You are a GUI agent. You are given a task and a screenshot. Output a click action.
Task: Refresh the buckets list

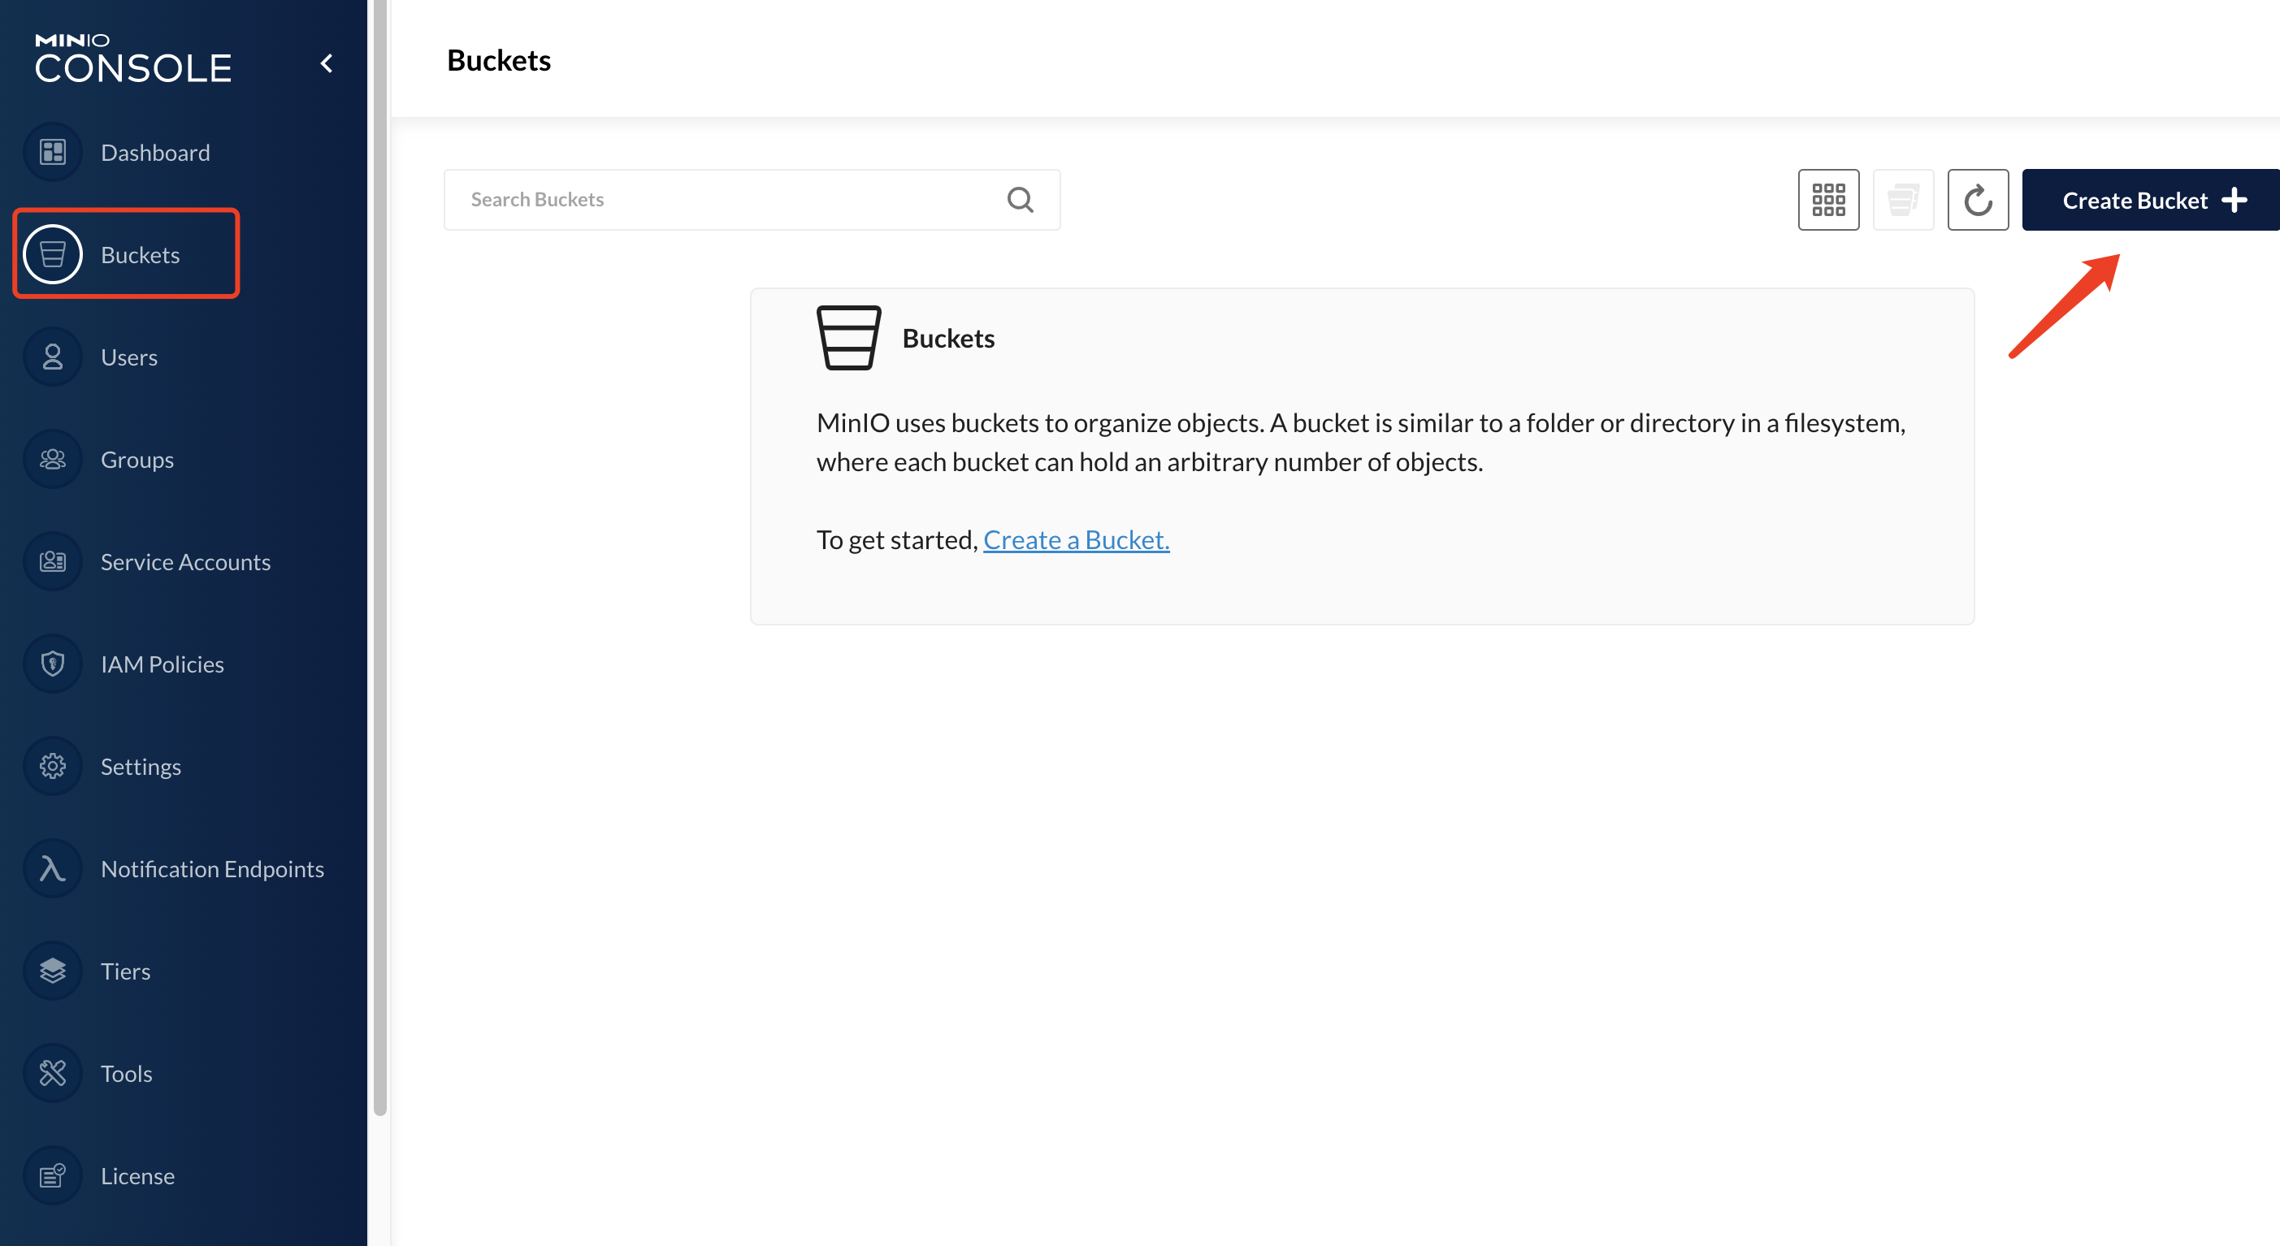1977,200
